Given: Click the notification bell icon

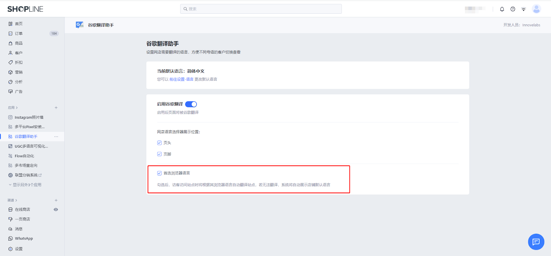Looking at the screenshot, I should (502, 9).
